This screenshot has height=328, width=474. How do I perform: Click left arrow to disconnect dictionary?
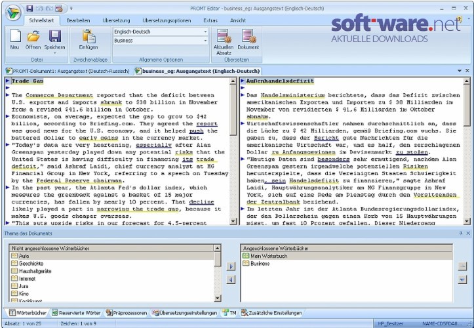(x=231, y=279)
